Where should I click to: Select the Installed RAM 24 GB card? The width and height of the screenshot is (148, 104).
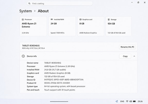point(62,26)
